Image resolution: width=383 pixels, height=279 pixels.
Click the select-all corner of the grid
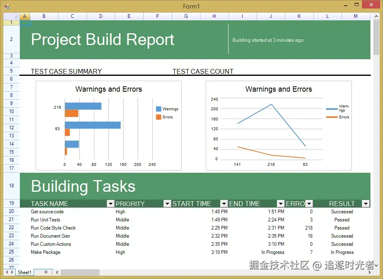(11, 16)
